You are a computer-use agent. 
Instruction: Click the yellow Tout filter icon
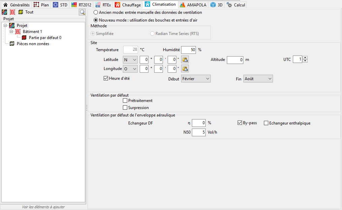point(21,12)
